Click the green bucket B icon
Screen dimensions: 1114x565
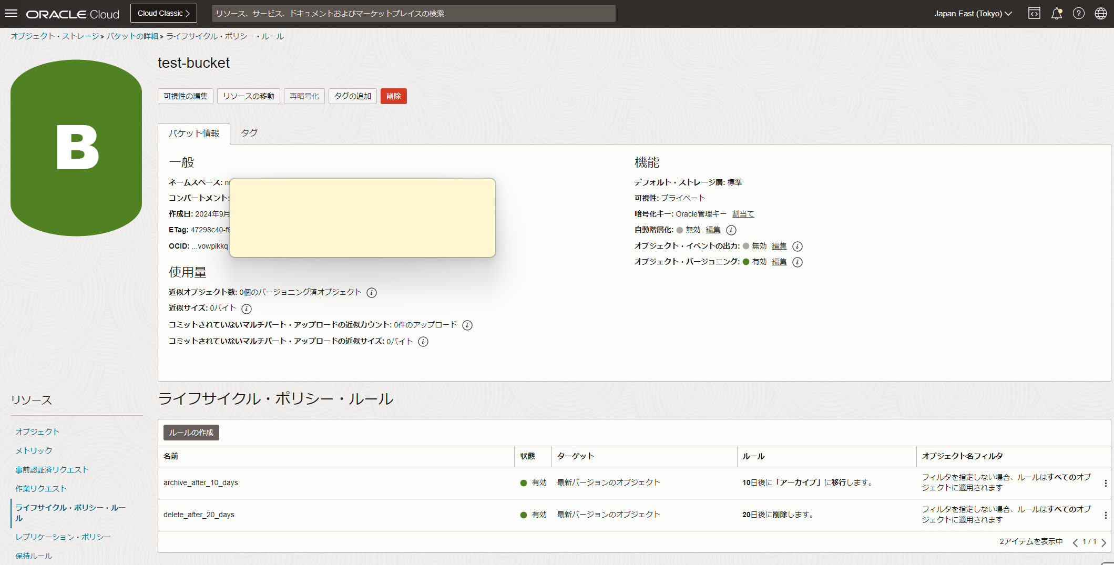(x=76, y=148)
